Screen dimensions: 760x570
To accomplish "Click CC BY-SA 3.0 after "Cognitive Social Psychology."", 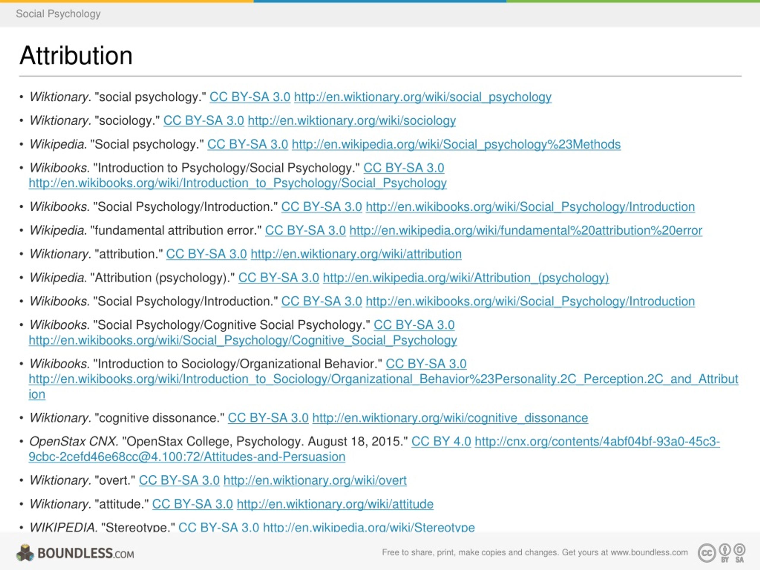I will (x=414, y=325).
